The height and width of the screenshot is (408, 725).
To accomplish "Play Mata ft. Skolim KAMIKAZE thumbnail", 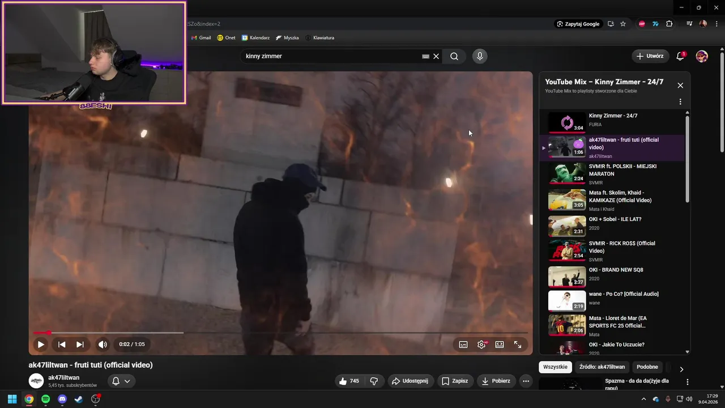I will click(567, 200).
